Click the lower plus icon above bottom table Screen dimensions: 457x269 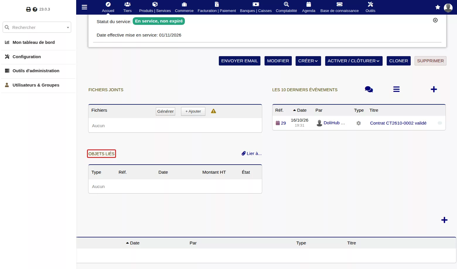(x=444, y=220)
